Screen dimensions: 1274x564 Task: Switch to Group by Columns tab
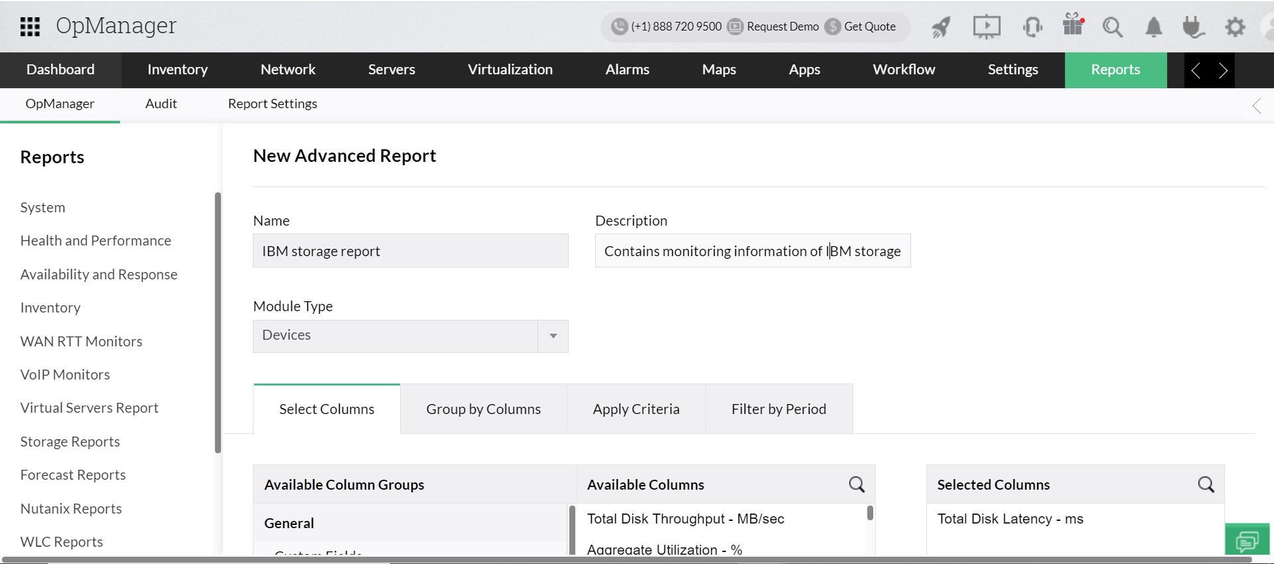coord(484,409)
